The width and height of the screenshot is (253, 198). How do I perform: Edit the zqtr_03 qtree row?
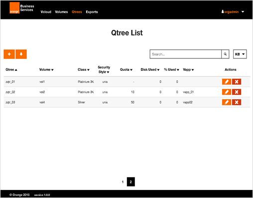click(x=227, y=102)
